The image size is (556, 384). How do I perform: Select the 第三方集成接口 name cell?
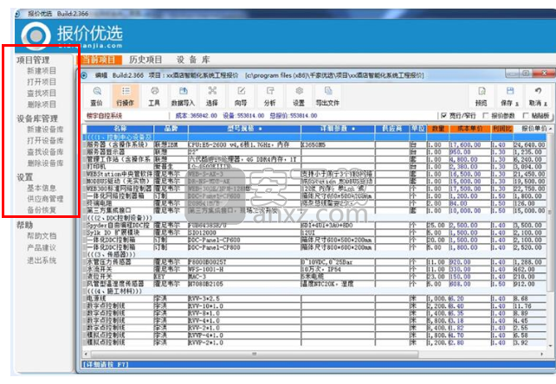[120, 210]
